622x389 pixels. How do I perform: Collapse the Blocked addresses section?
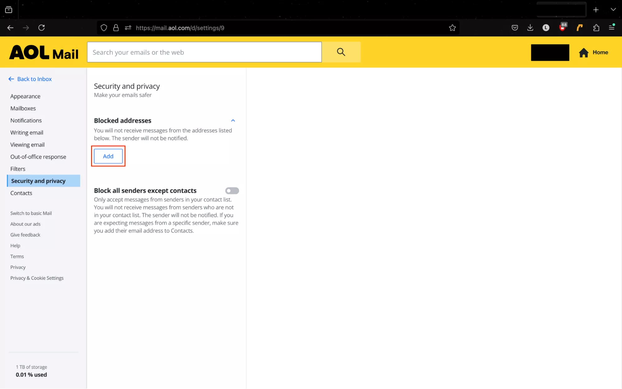[x=233, y=120]
